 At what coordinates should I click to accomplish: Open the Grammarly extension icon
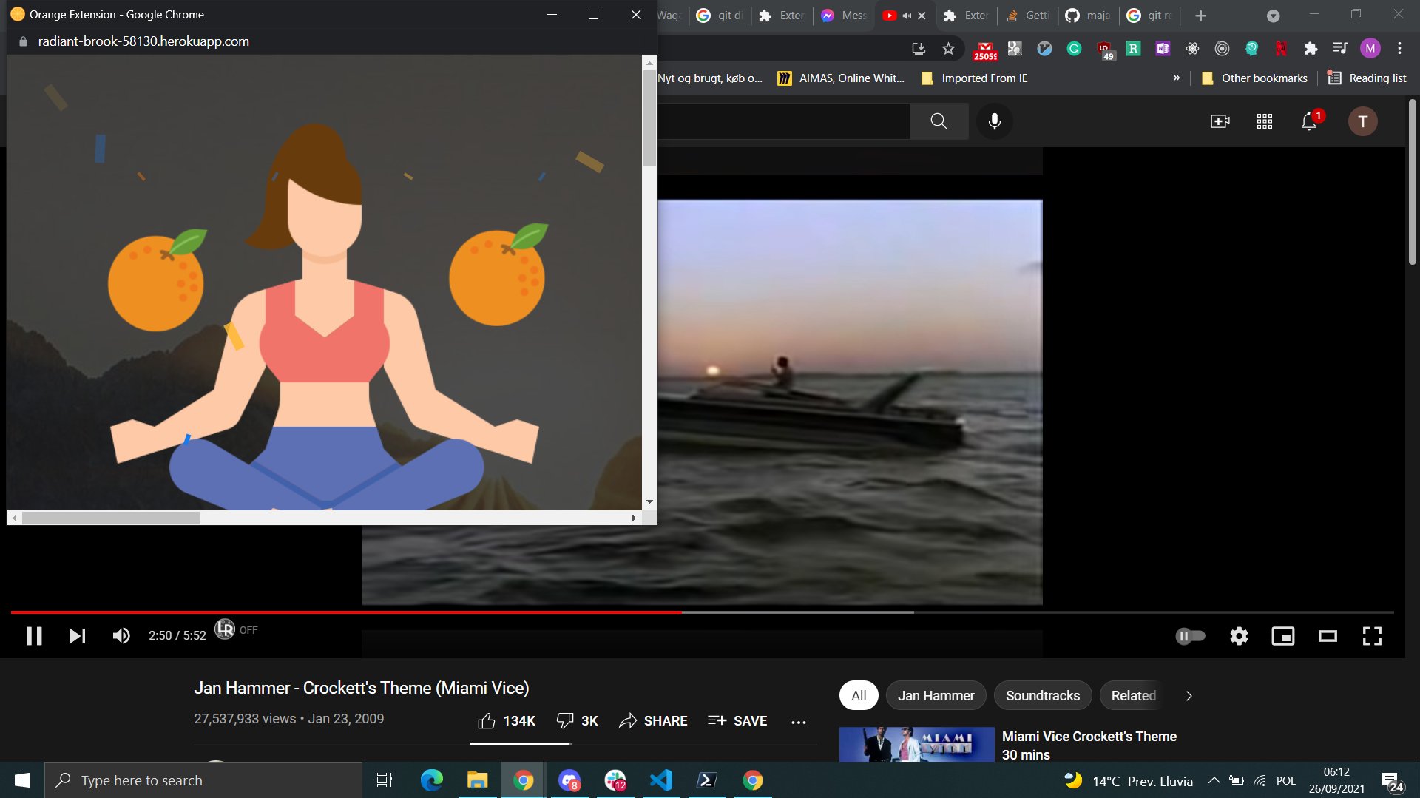(1074, 49)
